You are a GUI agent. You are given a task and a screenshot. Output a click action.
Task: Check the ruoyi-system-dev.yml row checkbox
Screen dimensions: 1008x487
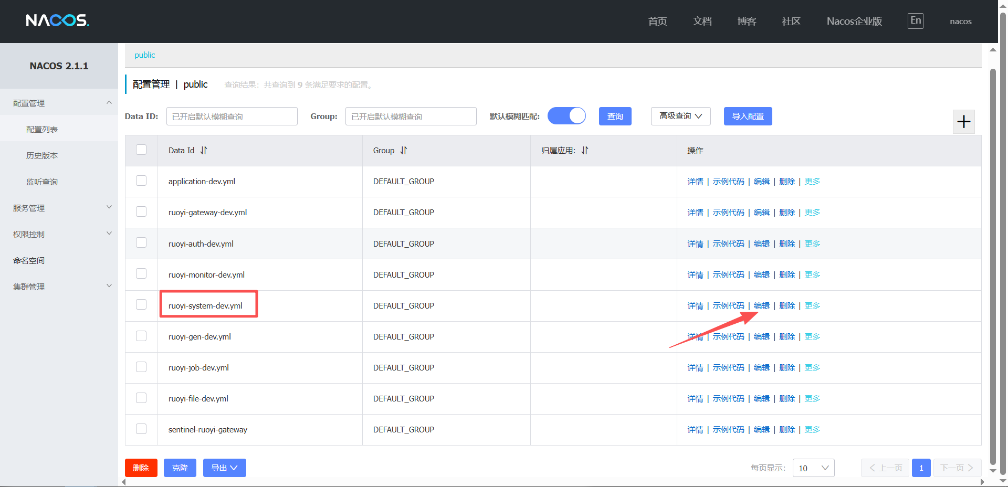(x=141, y=304)
